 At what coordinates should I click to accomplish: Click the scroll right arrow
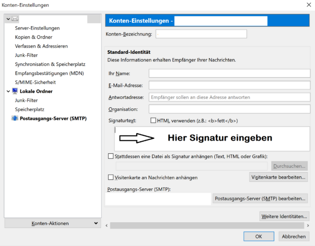point(308,225)
